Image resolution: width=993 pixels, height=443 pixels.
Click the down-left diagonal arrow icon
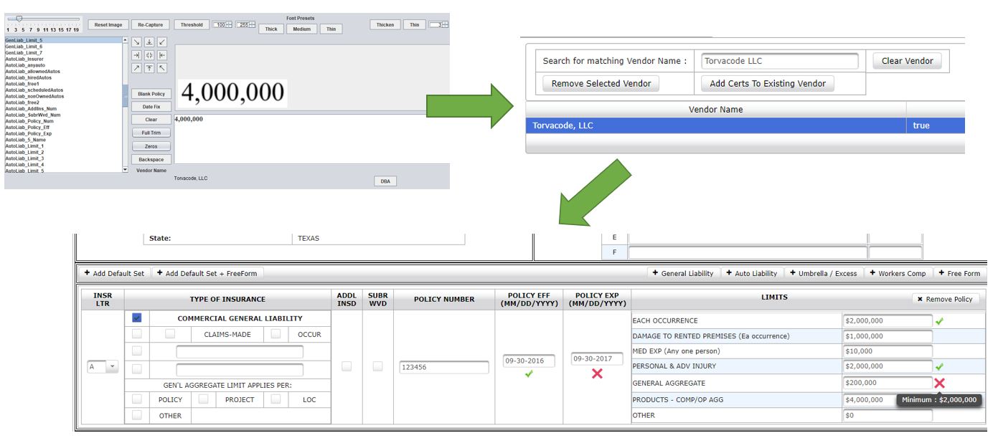point(162,42)
